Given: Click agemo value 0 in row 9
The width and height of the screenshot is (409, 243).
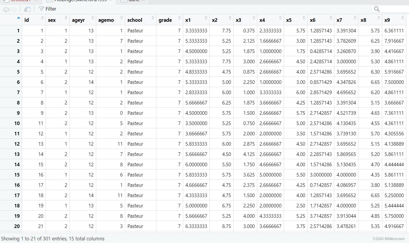Looking at the screenshot, I should point(121,113).
